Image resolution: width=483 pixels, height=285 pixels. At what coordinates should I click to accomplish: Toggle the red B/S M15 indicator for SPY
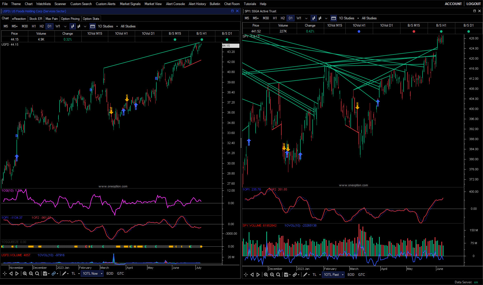click(x=414, y=32)
